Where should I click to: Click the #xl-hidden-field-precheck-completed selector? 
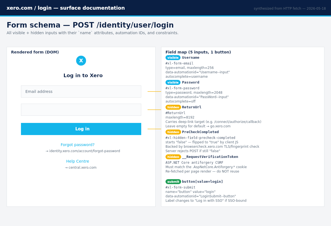[200, 138]
